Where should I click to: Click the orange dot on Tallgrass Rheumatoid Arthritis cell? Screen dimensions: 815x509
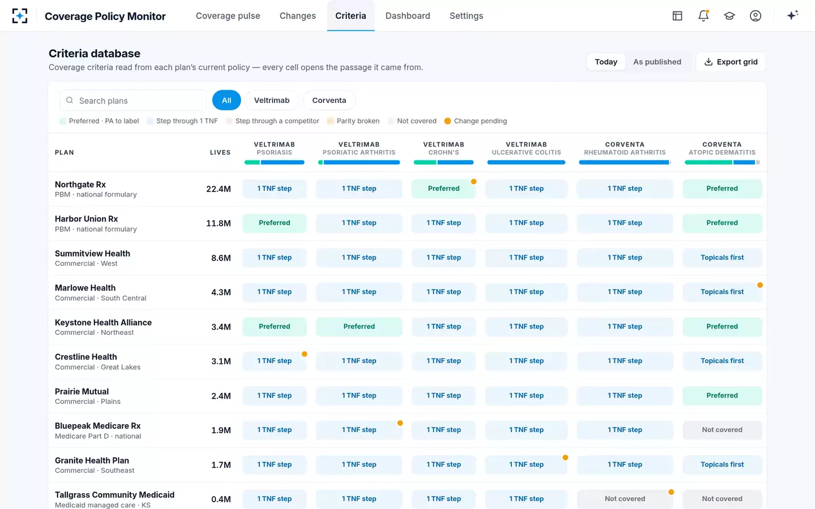pyautogui.click(x=671, y=492)
